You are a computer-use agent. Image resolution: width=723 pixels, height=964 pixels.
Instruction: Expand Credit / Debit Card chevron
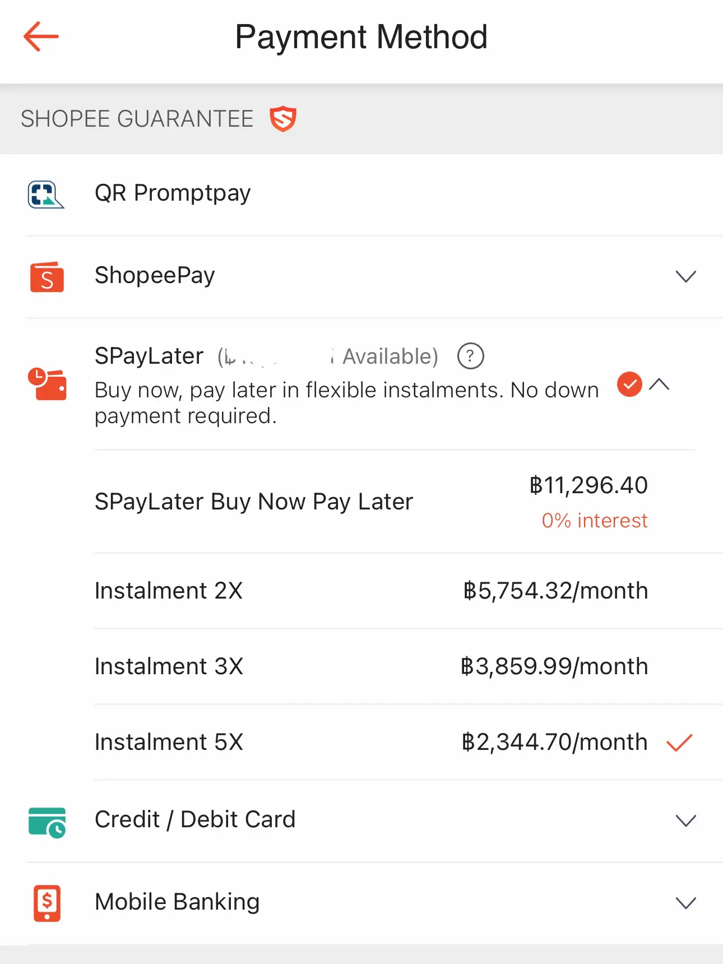[x=685, y=821]
